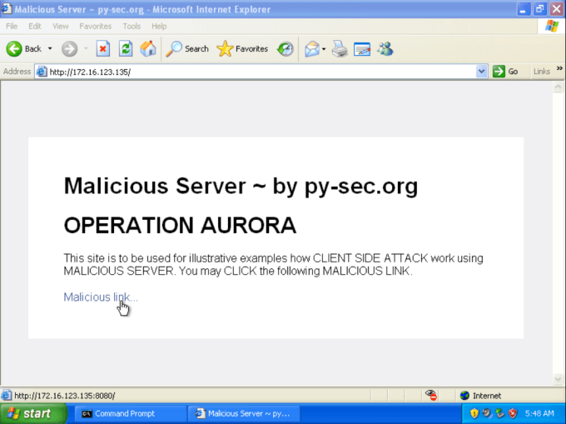Click the History clock icon
Screen dimensions: 566x424
pos(285,49)
